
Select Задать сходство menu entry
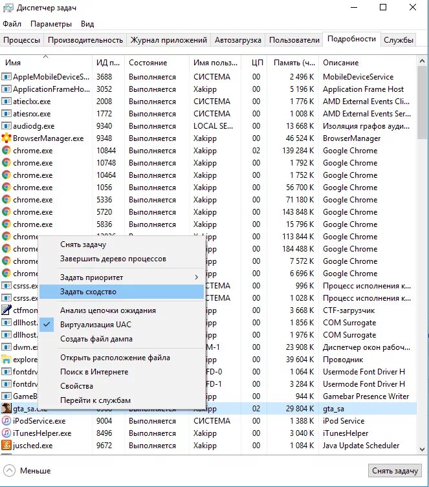[122, 292]
